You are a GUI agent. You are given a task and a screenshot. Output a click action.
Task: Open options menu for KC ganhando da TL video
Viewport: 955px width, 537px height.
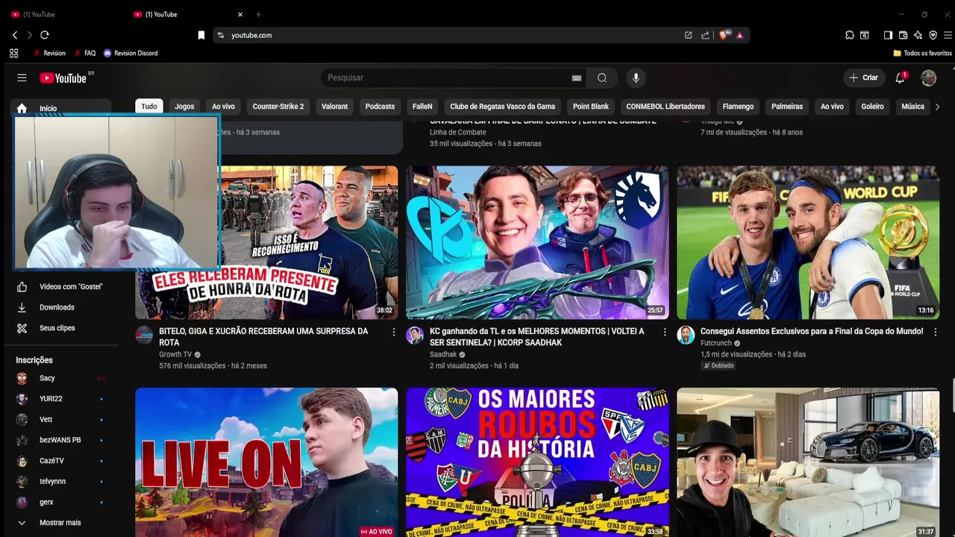point(665,332)
